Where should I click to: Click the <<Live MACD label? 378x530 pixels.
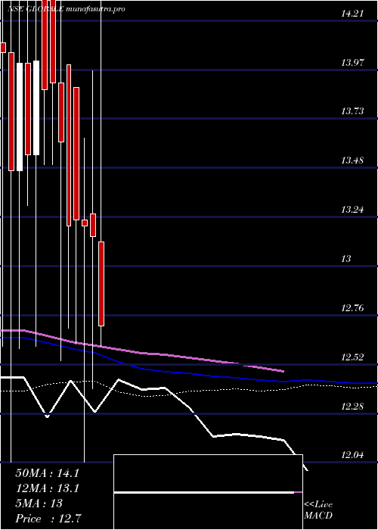coord(318,510)
